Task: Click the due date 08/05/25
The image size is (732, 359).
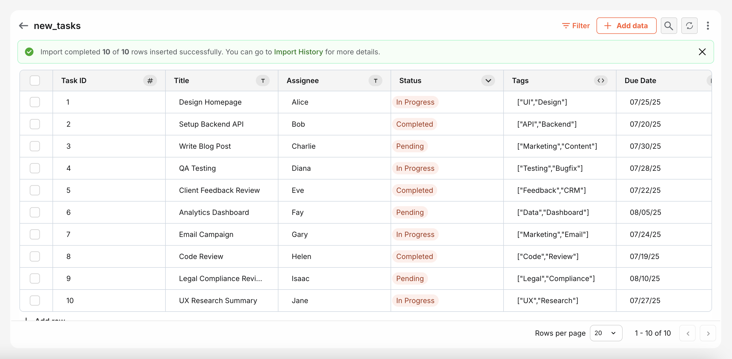Action: tap(664, 212)
